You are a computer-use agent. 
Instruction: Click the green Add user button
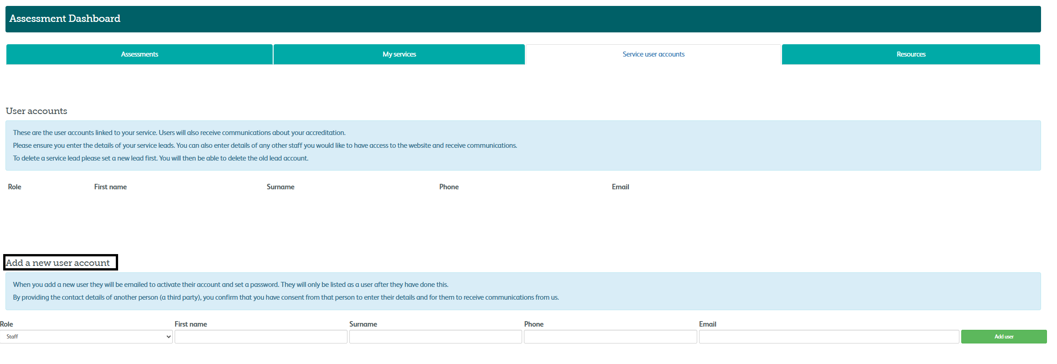(1004, 337)
